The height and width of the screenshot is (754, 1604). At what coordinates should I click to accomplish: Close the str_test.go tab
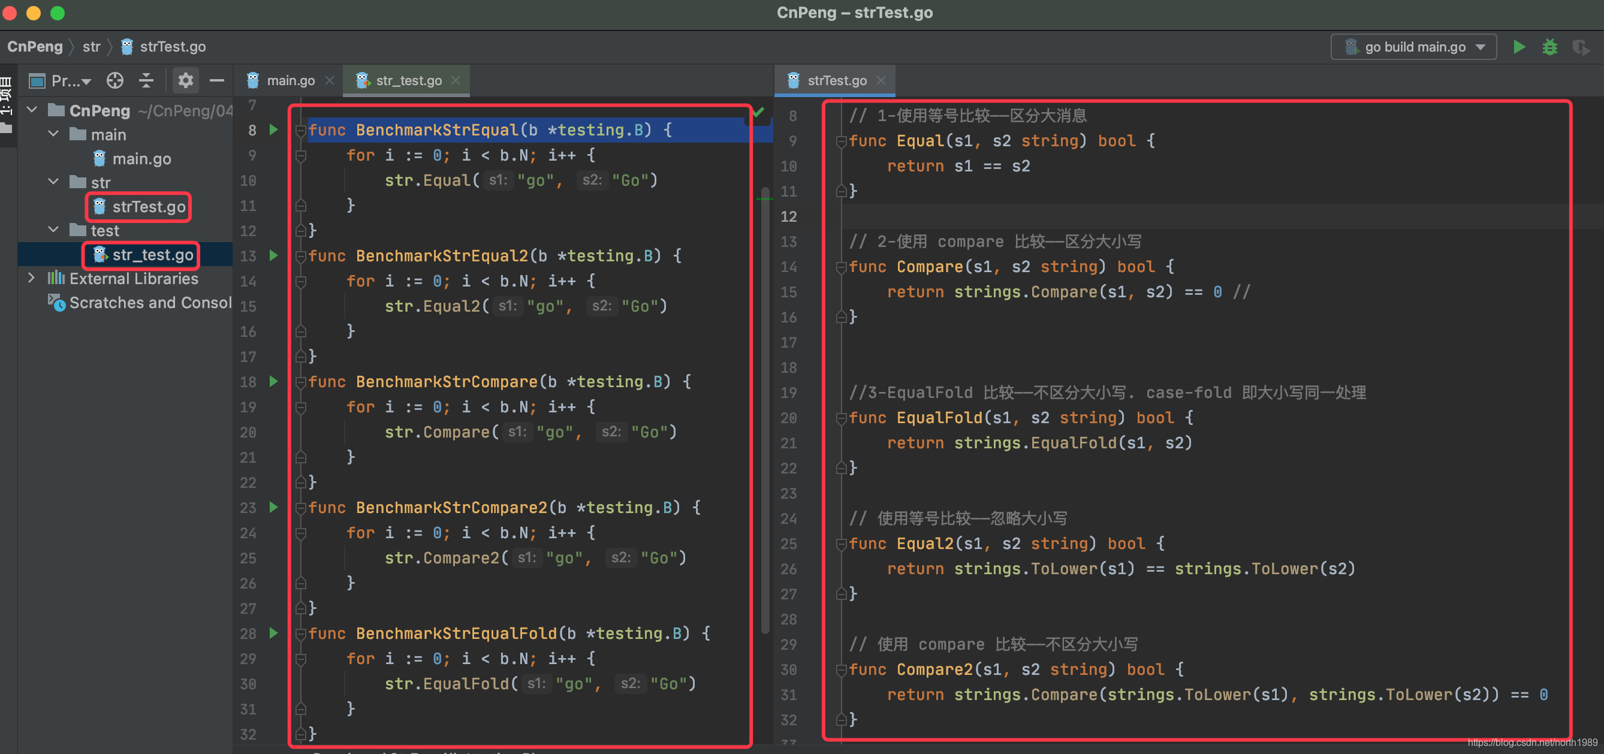pyautogui.click(x=455, y=80)
